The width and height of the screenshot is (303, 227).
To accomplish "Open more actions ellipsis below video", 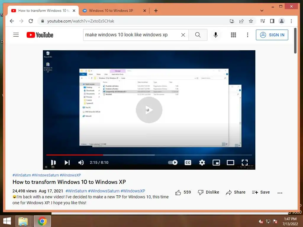I will pos(280,193).
